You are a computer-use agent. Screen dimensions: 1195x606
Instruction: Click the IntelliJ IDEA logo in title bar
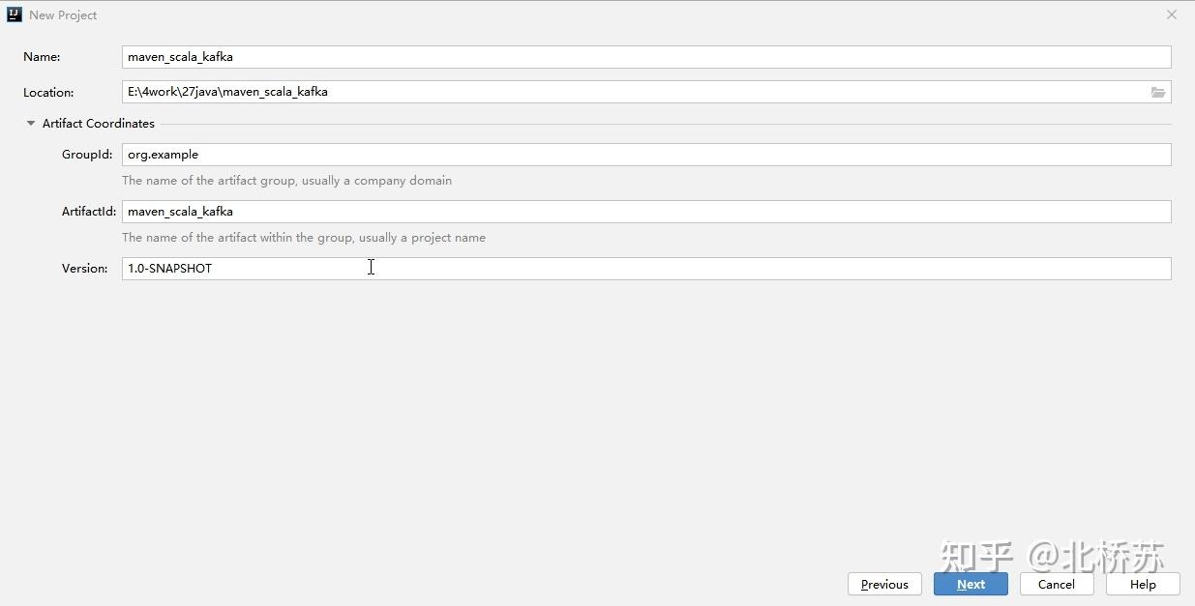pyautogui.click(x=14, y=14)
